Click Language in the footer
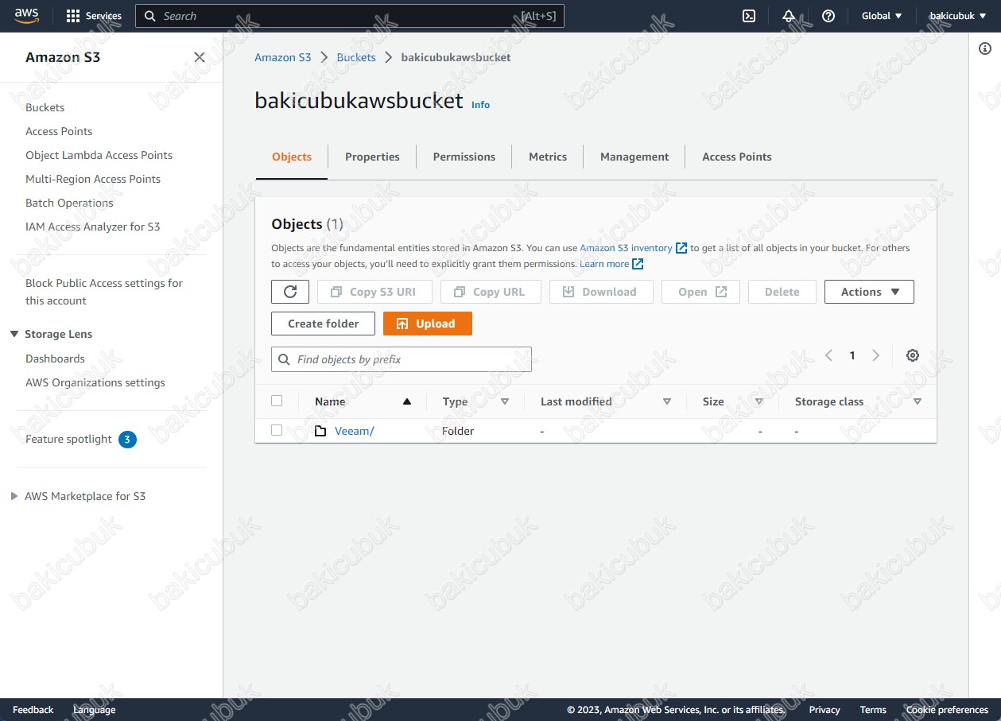Viewport: 1001px width, 721px height. point(95,710)
